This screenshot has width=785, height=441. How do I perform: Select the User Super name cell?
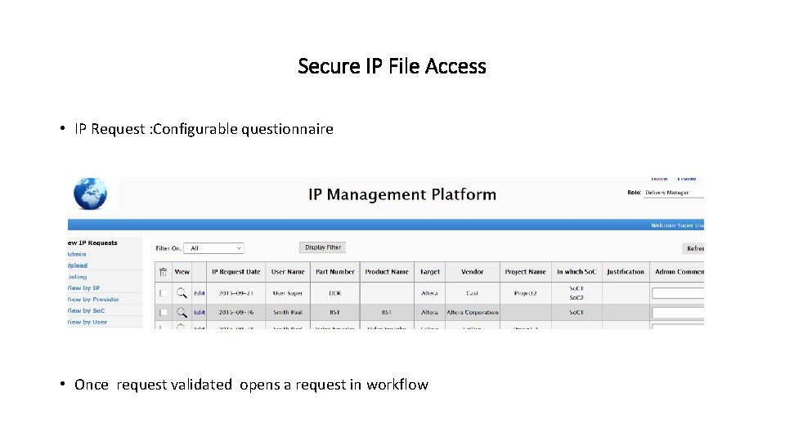point(288,293)
